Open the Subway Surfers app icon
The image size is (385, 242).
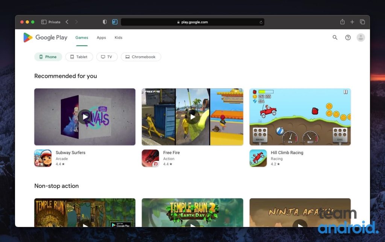(x=43, y=158)
